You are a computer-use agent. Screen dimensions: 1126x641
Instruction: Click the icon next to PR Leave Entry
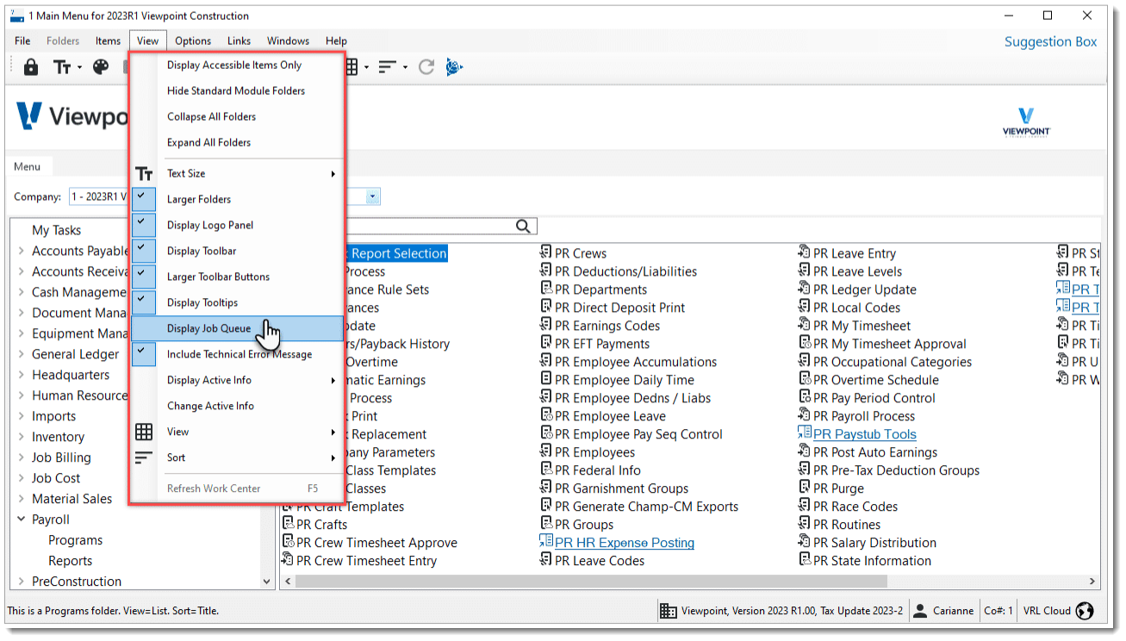[805, 252]
